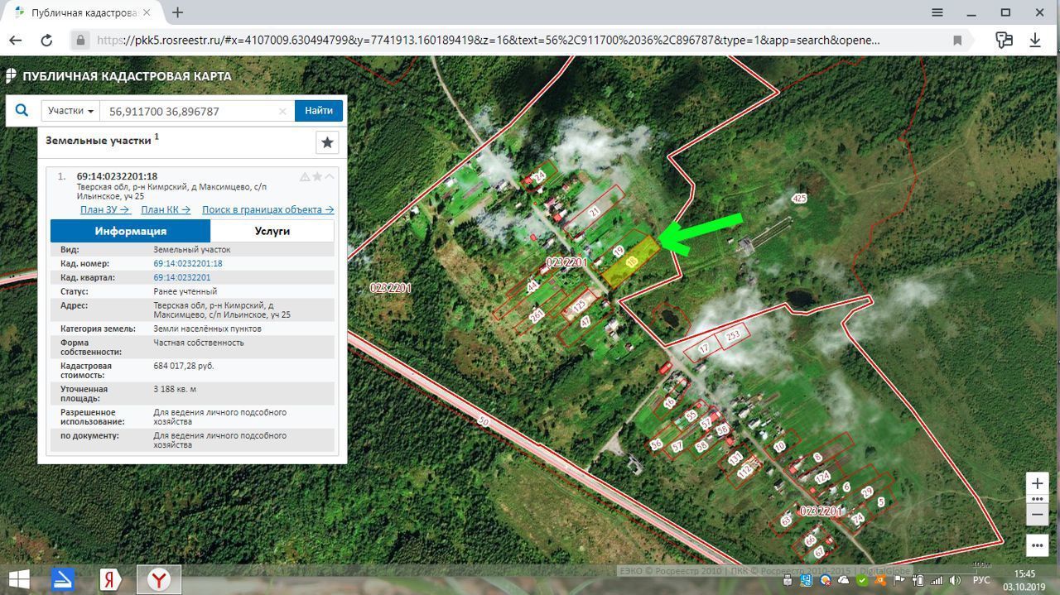1060x595 pixels.
Task: Open zoom options dots between plus and minus
Action: (1038, 499)
